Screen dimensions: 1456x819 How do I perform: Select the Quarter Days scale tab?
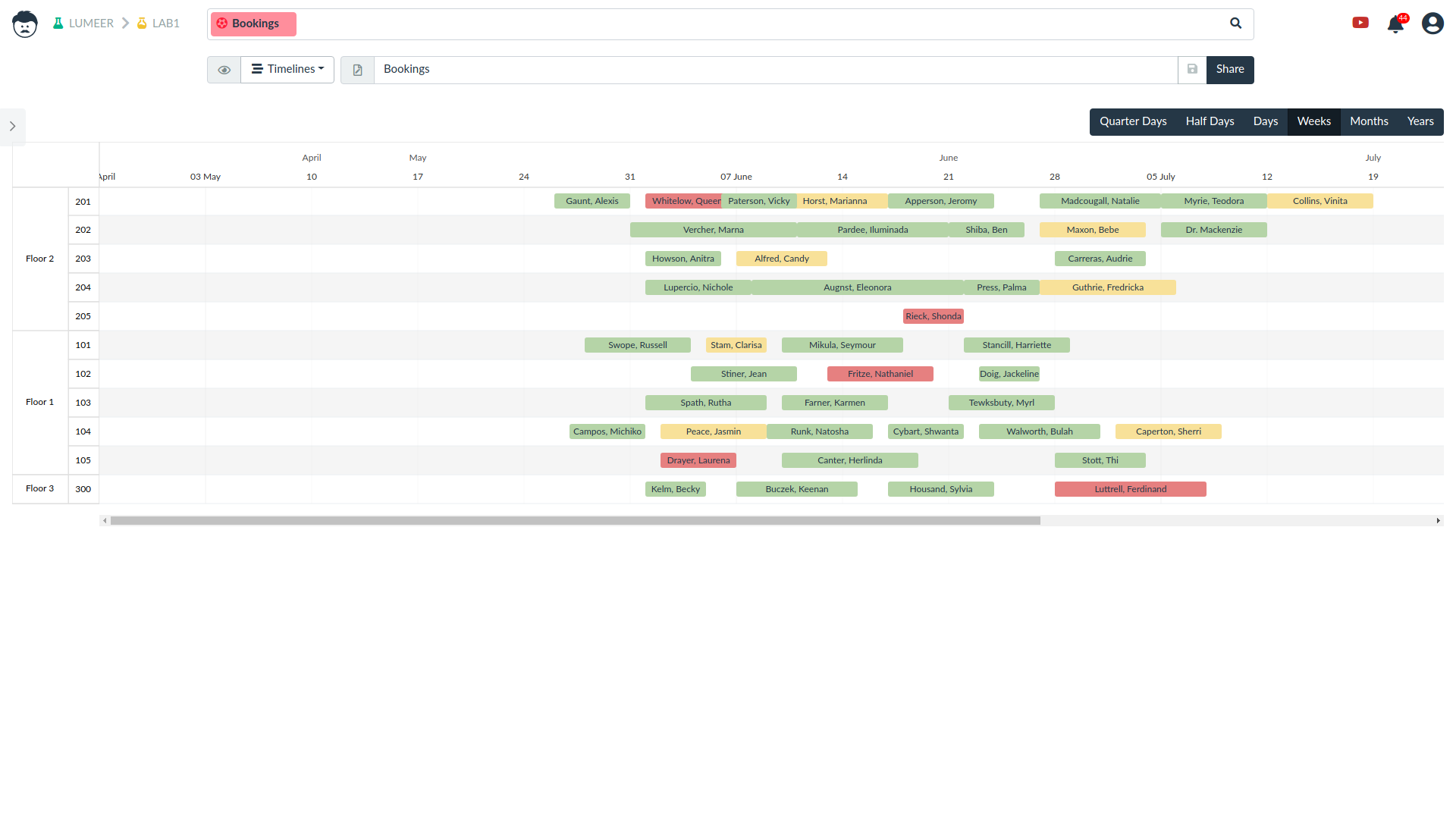1133,121
